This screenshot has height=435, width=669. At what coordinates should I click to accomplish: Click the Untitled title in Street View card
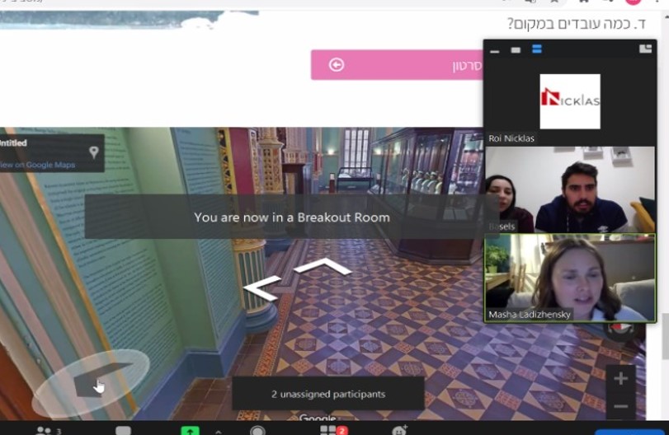(13, 143)
